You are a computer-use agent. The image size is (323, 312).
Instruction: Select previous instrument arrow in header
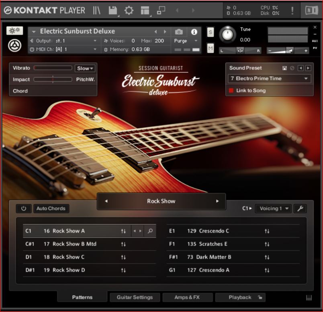click(156, 31)
